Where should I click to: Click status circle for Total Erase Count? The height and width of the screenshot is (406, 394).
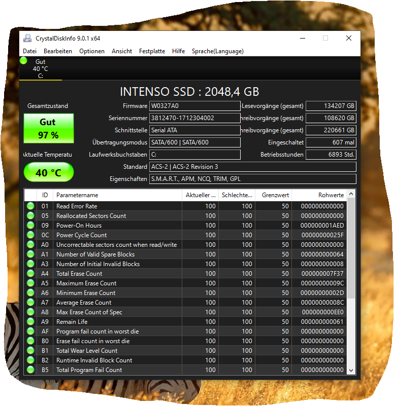click(30, 273)
